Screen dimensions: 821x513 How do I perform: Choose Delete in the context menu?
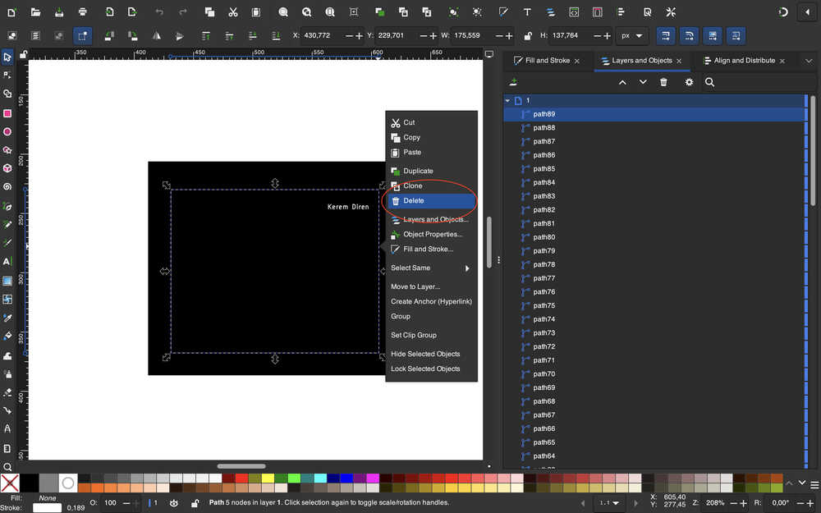(x=431, y=201)
